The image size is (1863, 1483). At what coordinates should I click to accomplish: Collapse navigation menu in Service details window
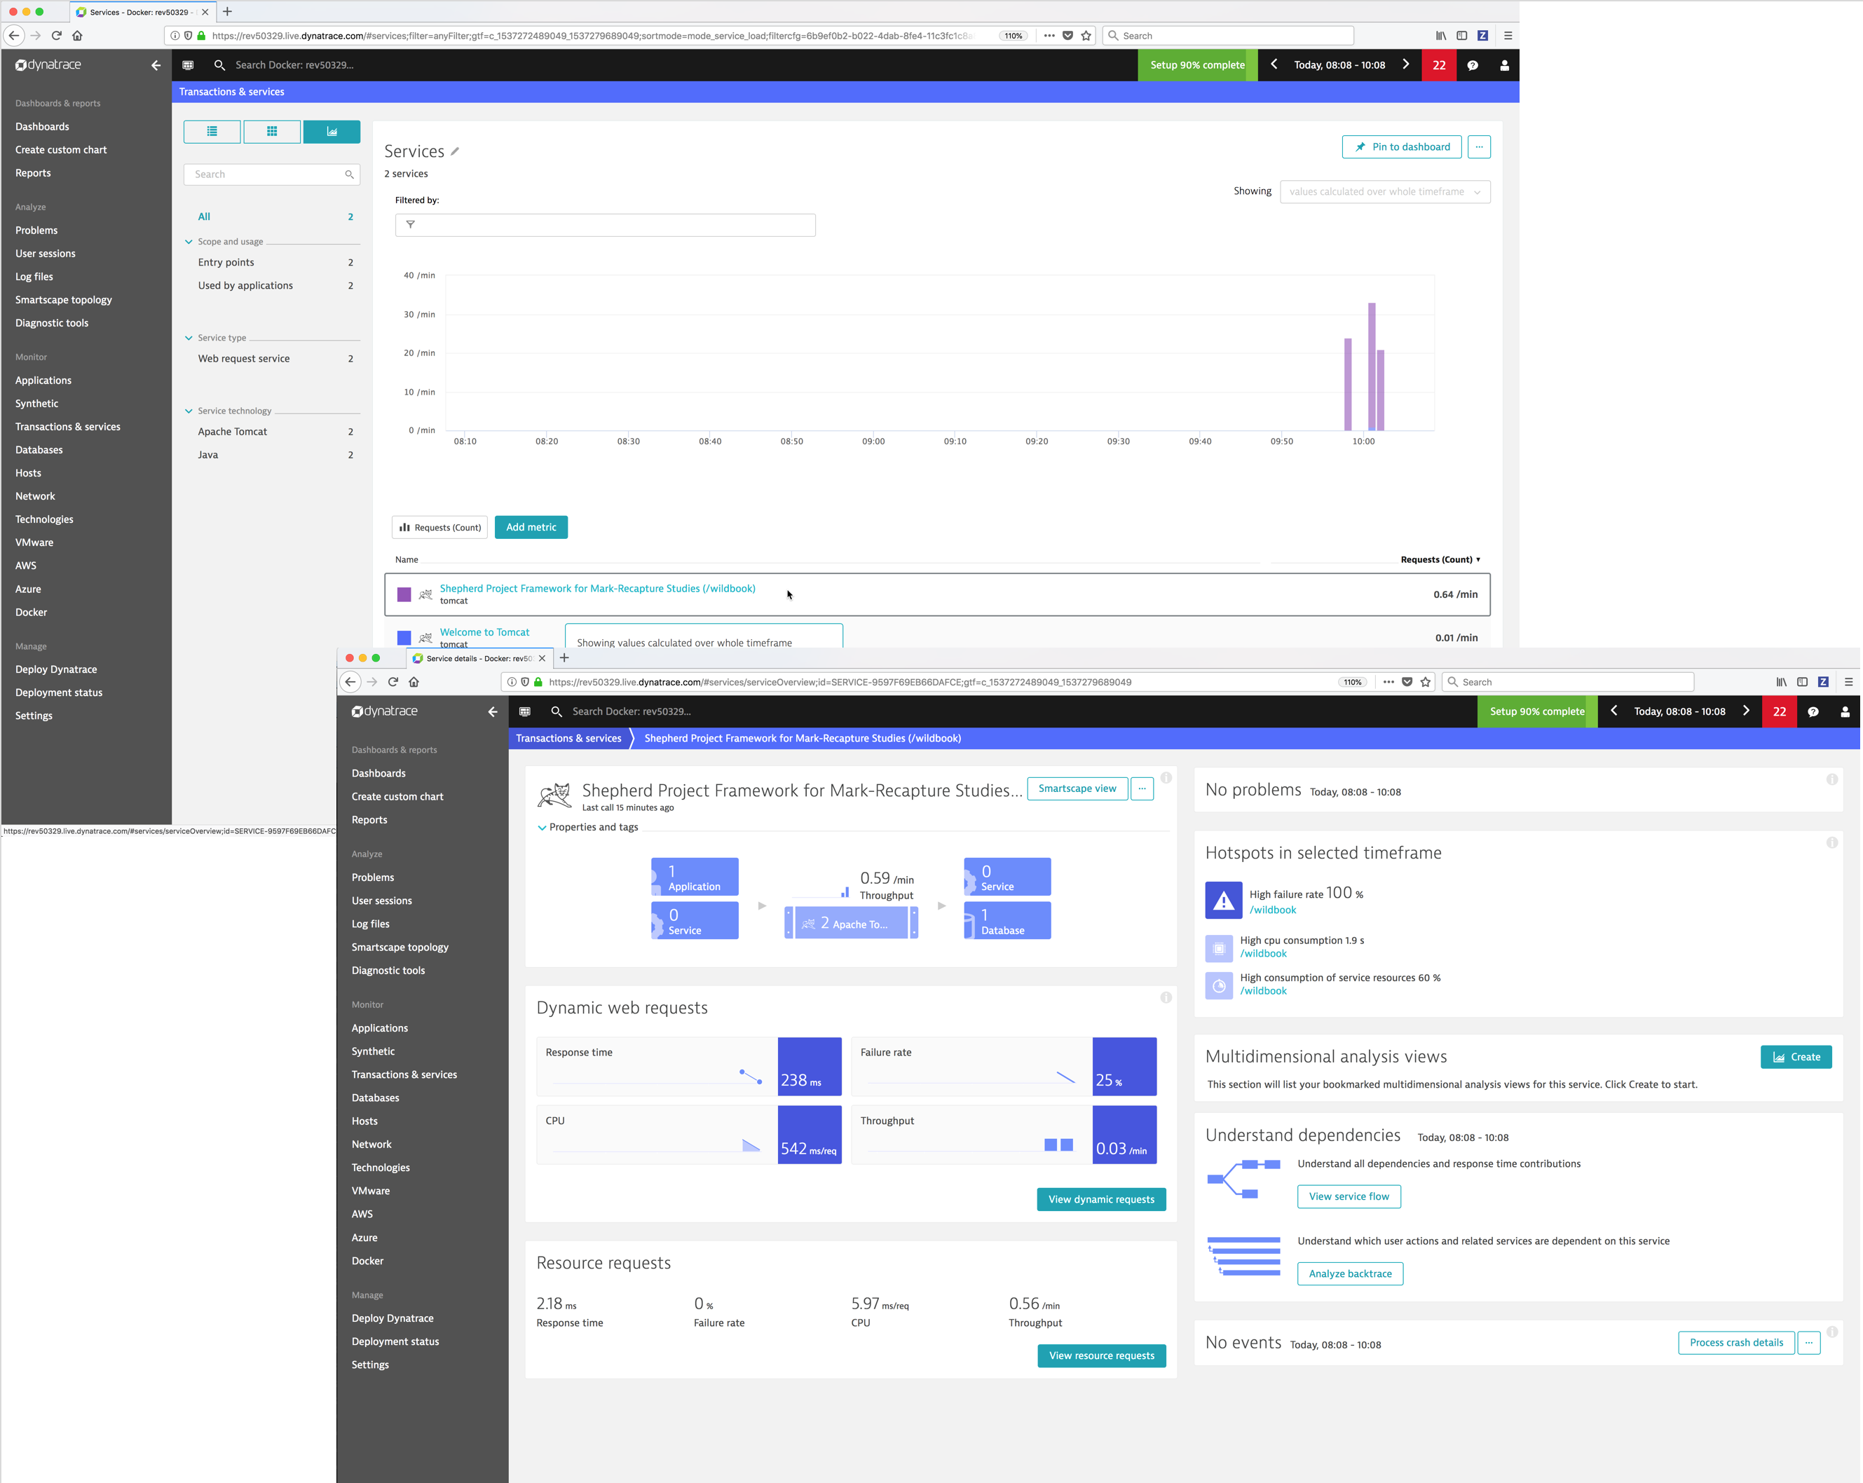point(493,712)
